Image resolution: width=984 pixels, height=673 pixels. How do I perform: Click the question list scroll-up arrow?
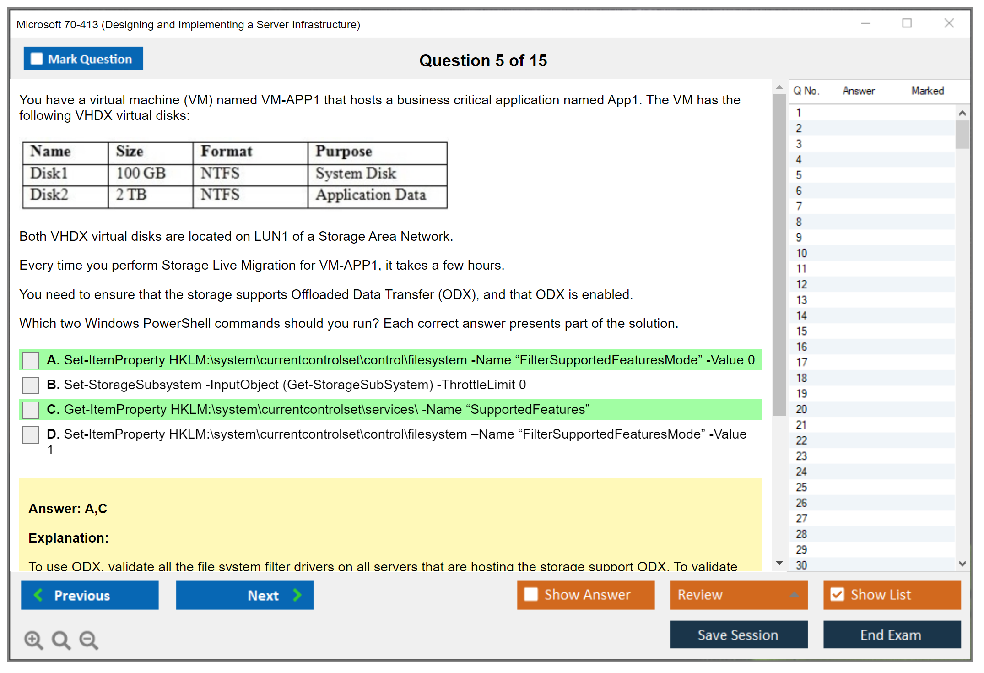(x=962, y=113)
